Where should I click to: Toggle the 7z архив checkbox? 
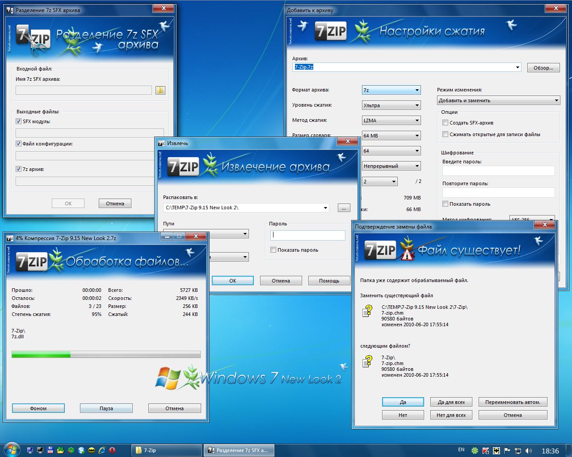[x=18, y=169]
